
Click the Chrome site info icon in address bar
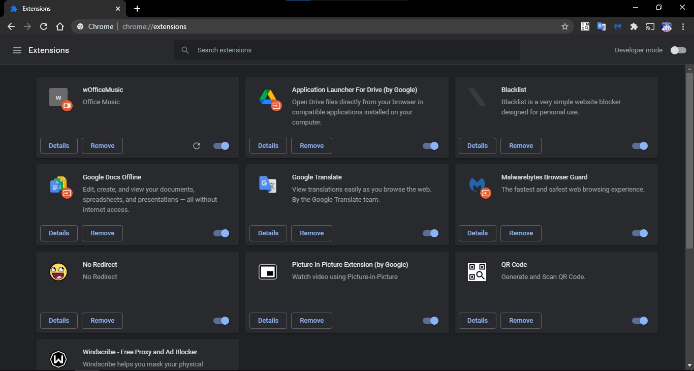click(x=80, y=26)
